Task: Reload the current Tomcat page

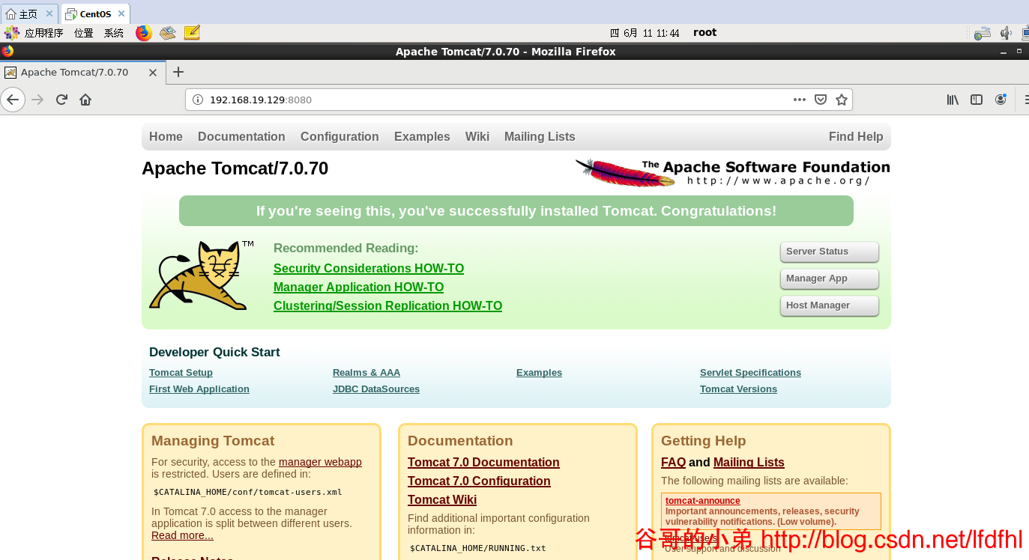Action: click(62, 100)
